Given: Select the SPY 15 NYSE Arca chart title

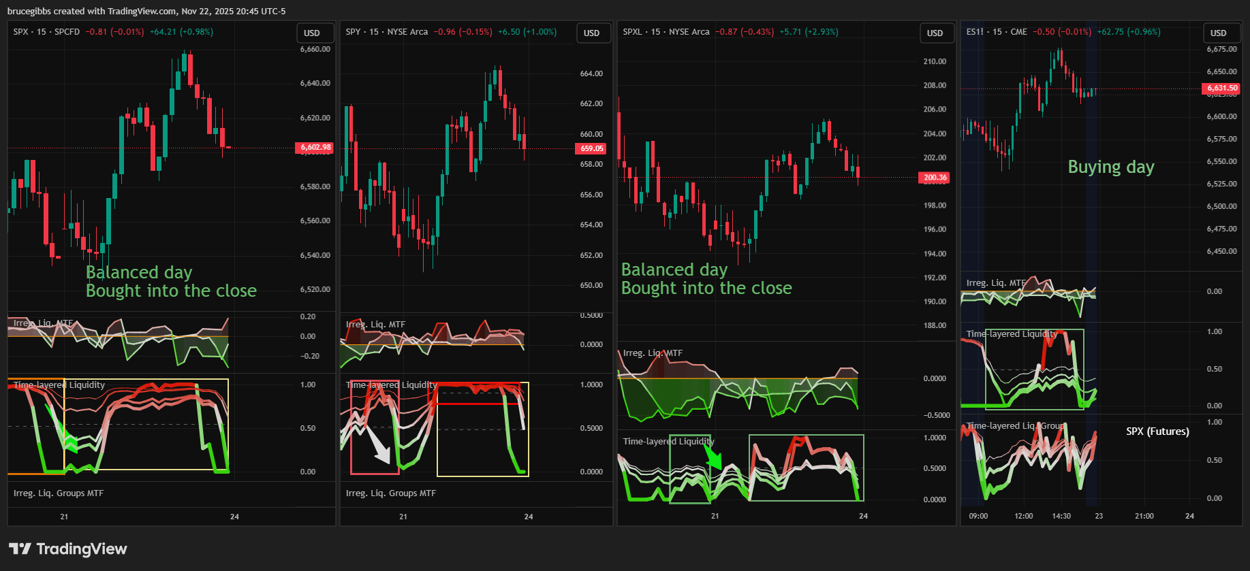Looking at the screenshot, I should point(386,32).
